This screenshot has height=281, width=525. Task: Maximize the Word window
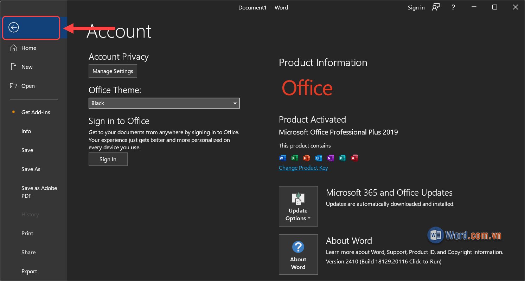coord(495,7)
